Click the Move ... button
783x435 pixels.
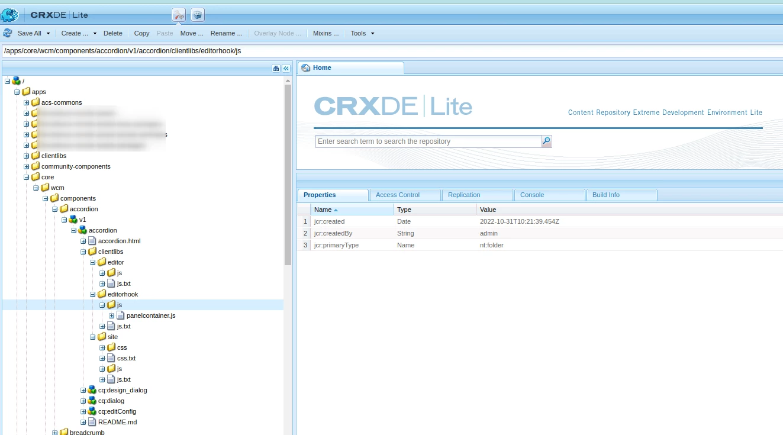(192, 33)
